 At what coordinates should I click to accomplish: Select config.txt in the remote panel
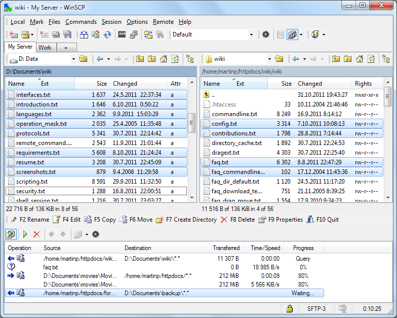pyautogui.click(x=224, y=124)
